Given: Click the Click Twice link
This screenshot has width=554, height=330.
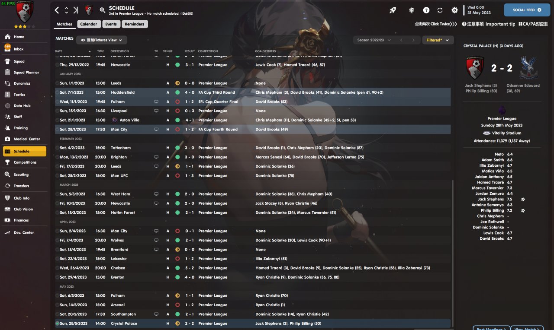Looking at the screenshot, I should [436, 24].
